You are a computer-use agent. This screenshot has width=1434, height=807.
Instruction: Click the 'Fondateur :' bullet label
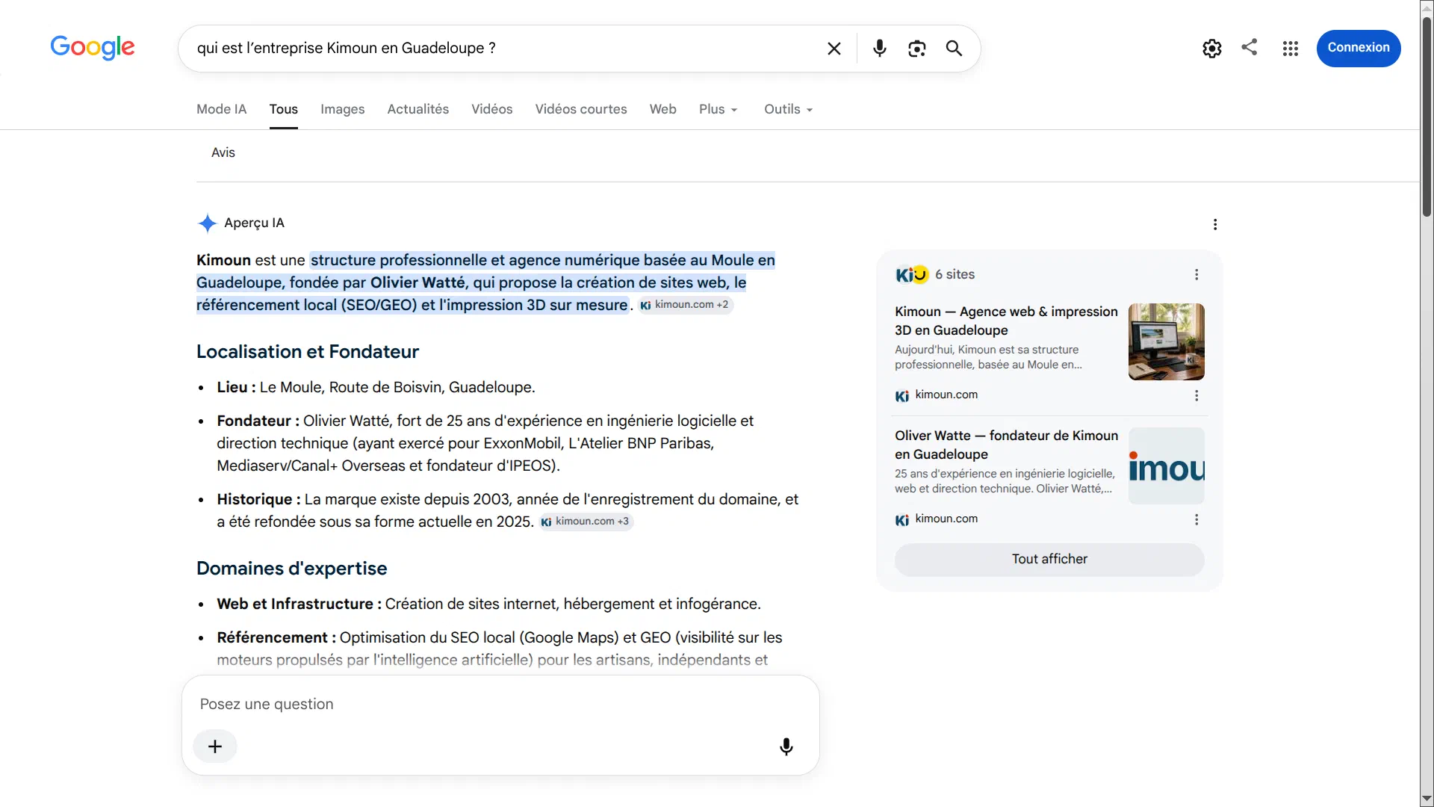[258, 421]
